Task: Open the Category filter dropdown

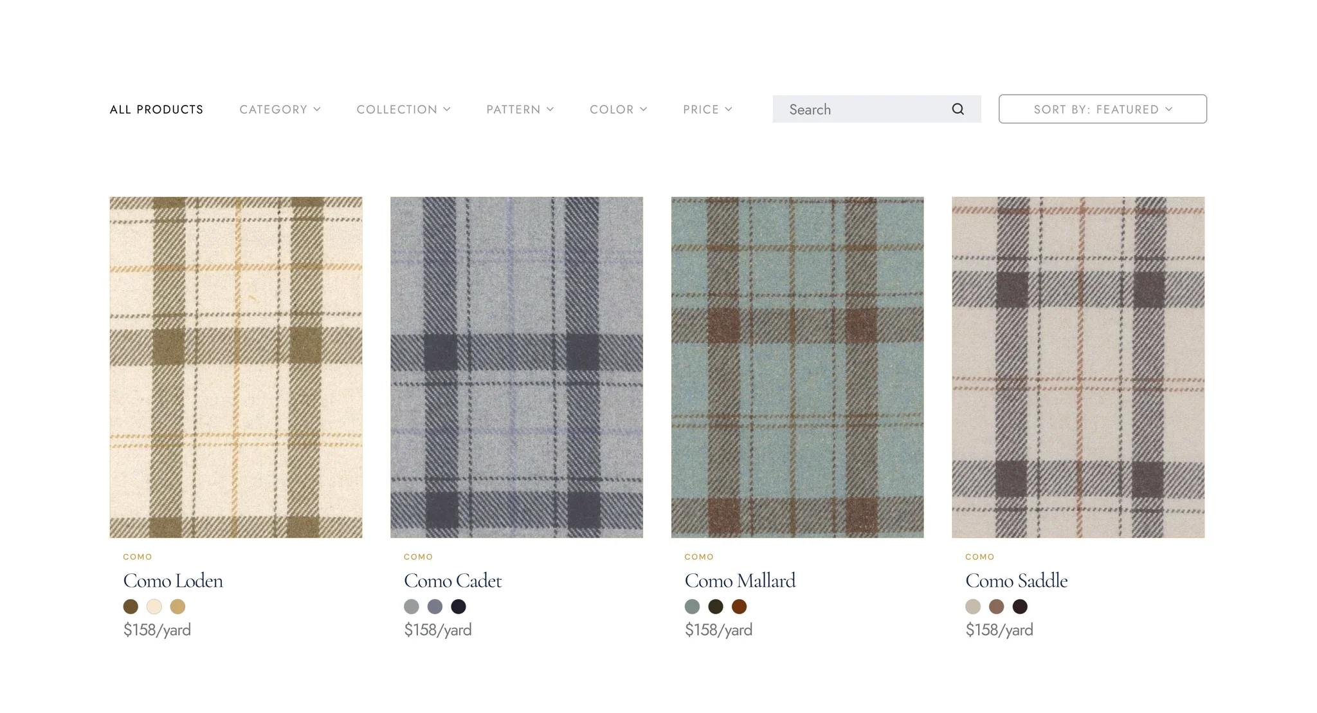Action: tap(280, 109)
